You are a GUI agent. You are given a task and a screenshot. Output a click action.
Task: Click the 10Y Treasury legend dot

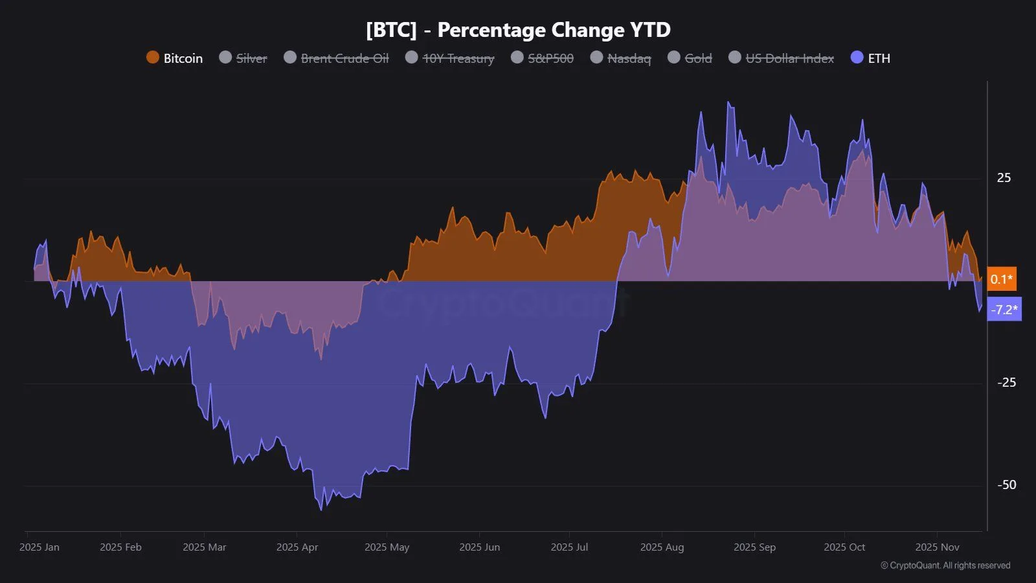[412, 58]
